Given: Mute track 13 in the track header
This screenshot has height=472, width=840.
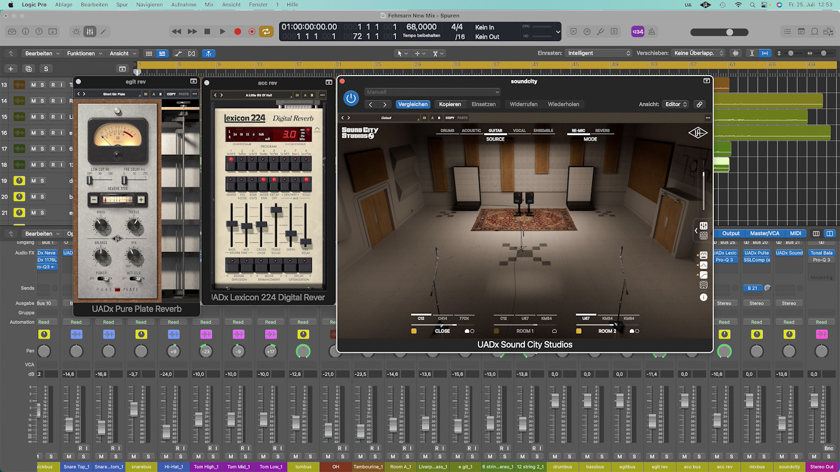Looking at the screenshot, I should (33, 85).
